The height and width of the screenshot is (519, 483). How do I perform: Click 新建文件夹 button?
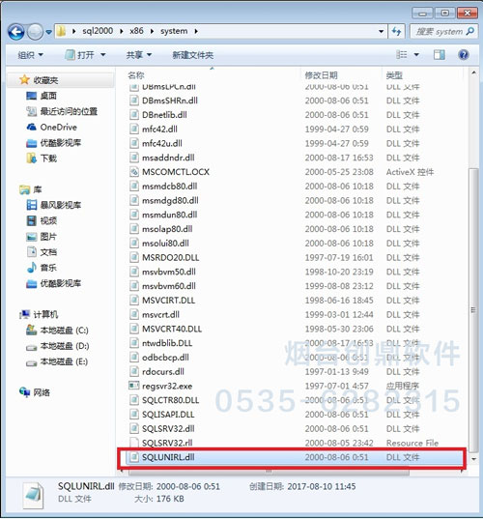click(x=193, y=55)
